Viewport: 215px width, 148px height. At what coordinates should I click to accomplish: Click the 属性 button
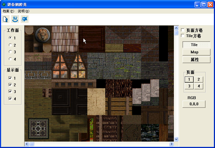[196, 59]
